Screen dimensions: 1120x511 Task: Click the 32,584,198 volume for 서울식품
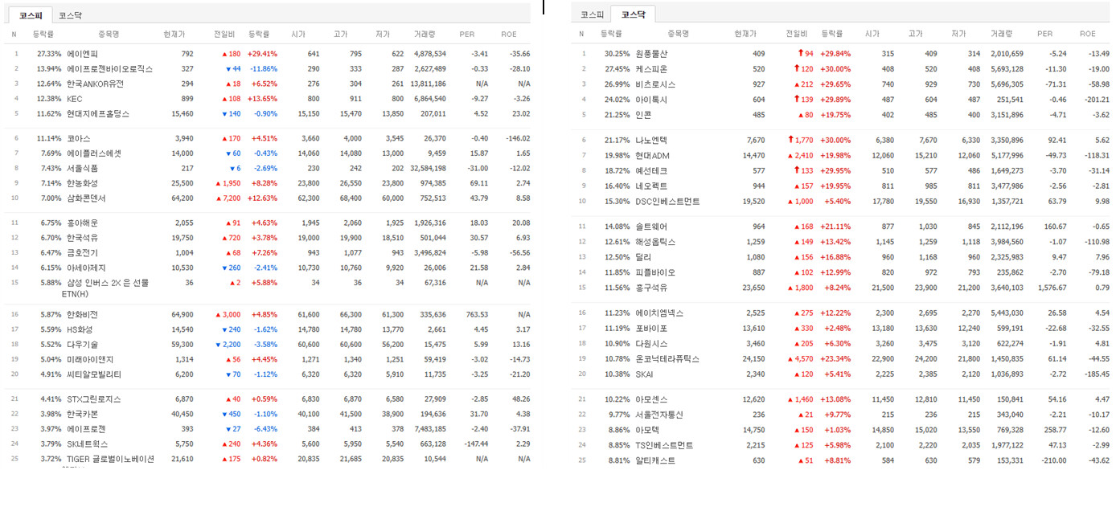[428, 169]
